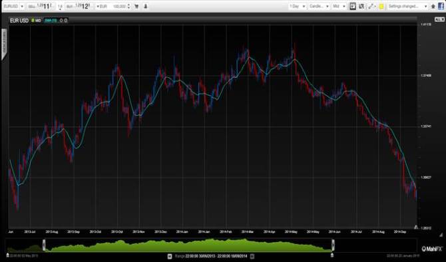Open the EUR currency dropdown
Image resolution: width=446 pixels, height=262 pixels.
pos(102,6)
